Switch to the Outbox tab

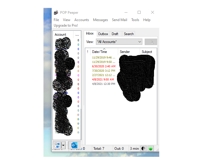(103, 34)
